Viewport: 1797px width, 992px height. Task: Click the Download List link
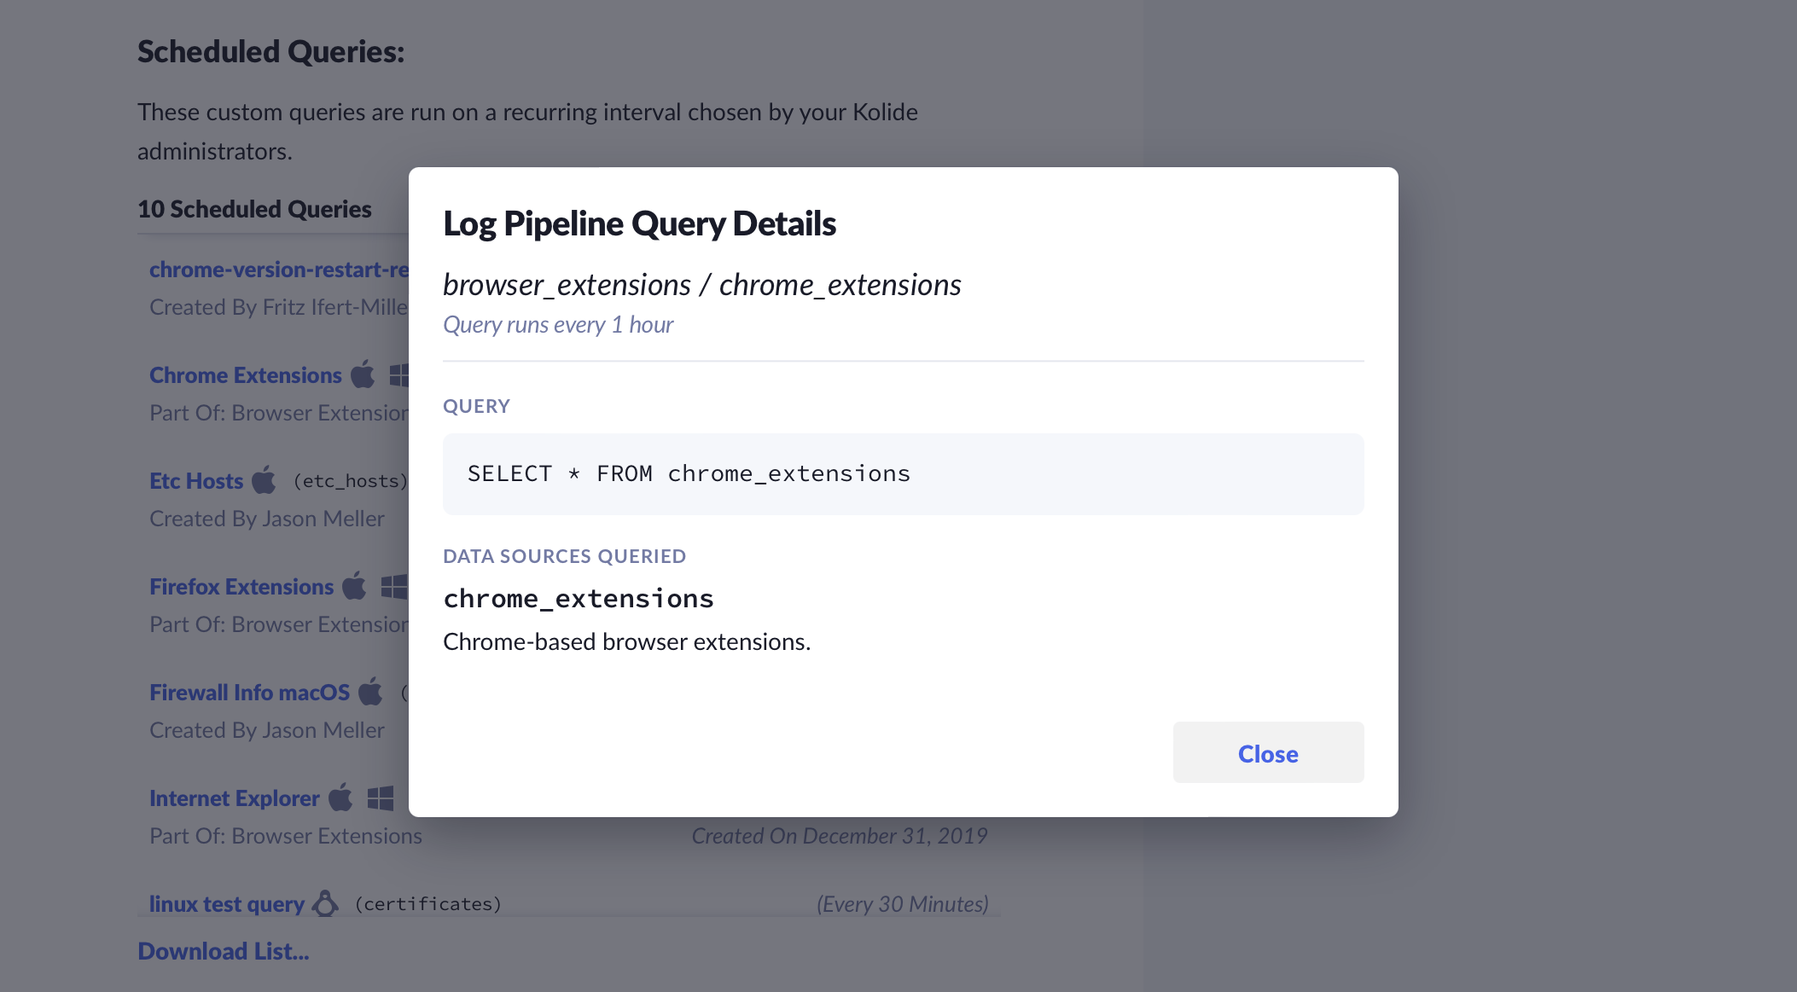[x=224, y=951]
